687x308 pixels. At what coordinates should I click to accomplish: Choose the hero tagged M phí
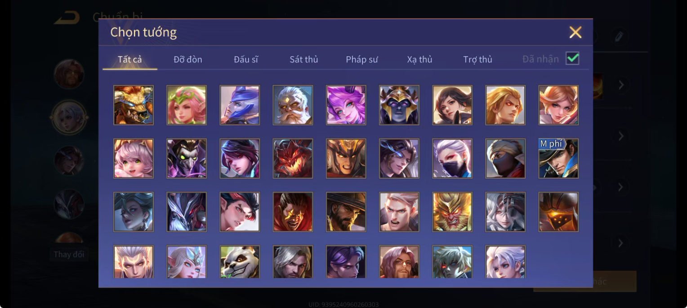point(558,158)
